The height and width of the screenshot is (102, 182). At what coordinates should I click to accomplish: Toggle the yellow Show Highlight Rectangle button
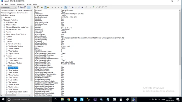[x=42, y=7]
